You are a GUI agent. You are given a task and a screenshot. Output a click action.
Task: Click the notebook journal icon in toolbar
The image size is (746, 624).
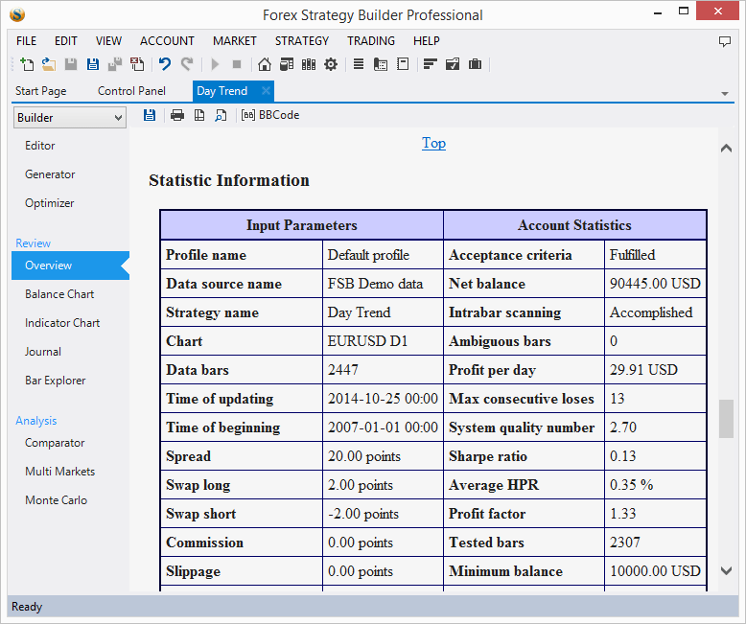[x=403, y=64]
